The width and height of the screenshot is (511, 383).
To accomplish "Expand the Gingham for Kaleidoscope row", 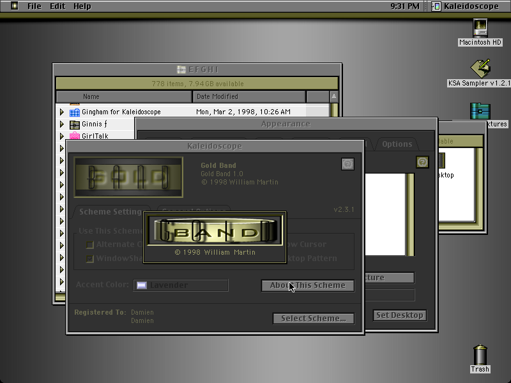I will [62, 112].
